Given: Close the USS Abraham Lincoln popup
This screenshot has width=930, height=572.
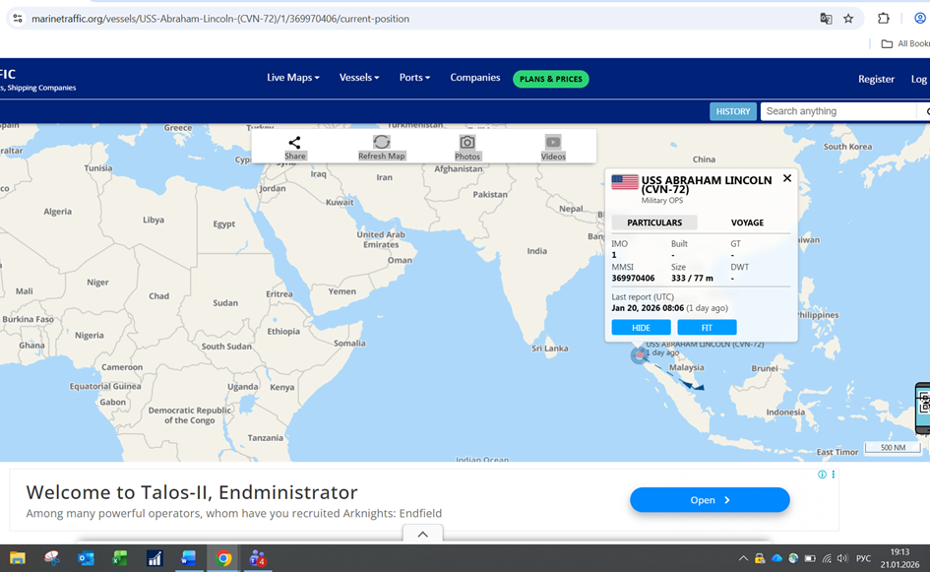Looking at the screenshot, I should pos(787,178).
